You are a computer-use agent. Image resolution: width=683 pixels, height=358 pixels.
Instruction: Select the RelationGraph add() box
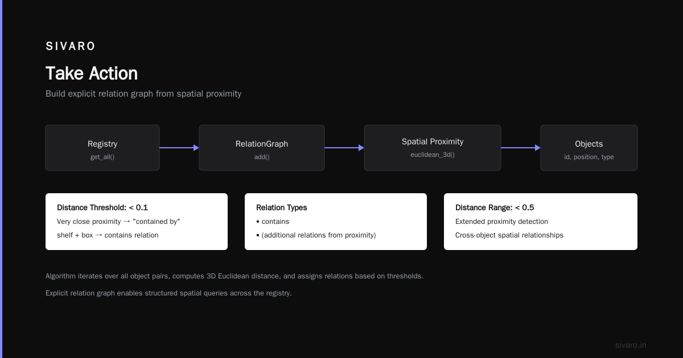(x=262, y=148)
